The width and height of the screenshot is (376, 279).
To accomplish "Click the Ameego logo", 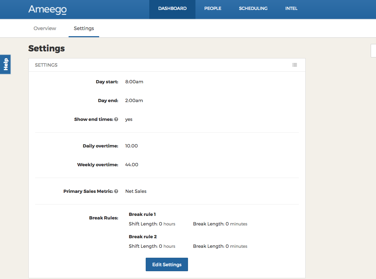I will (x=47, y=10).
